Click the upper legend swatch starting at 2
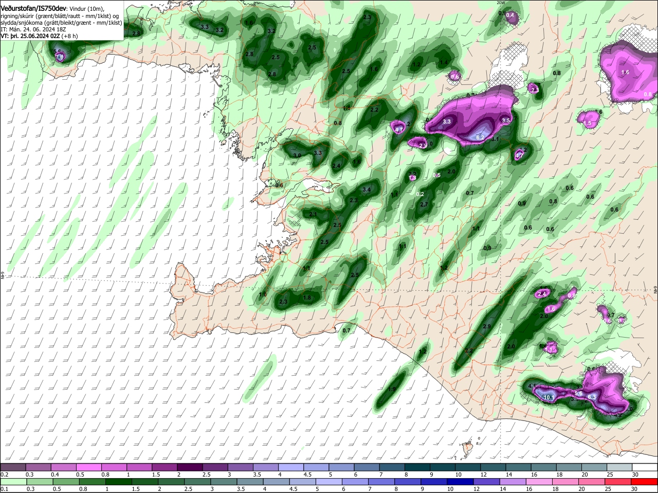Image resolution: width=658 pixels, height=493 pixels. 189,467
